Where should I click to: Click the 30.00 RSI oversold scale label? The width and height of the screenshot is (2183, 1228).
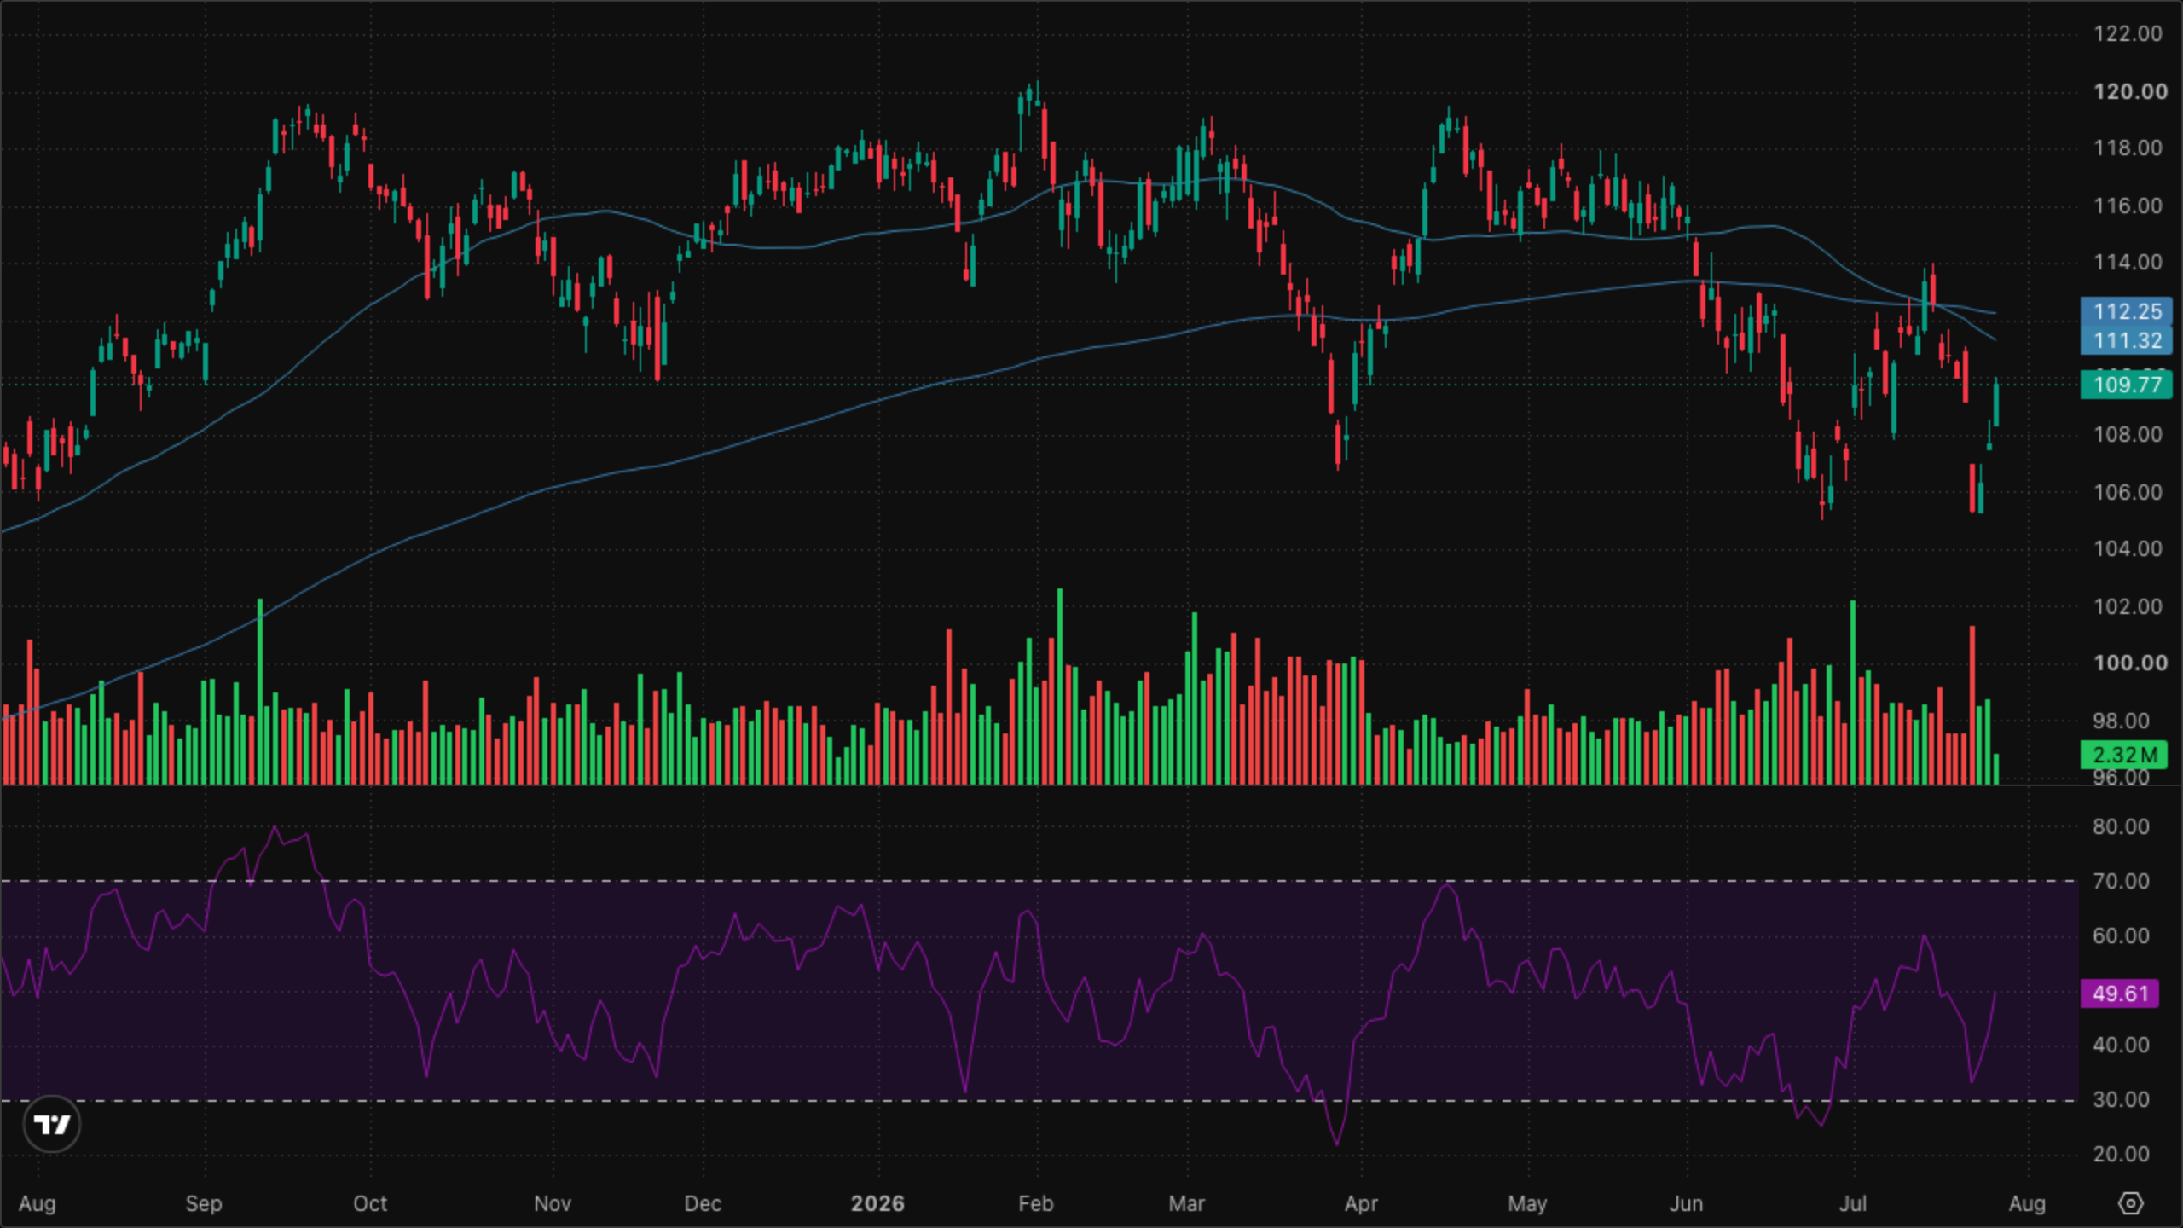click(x=2121, y=1099)
